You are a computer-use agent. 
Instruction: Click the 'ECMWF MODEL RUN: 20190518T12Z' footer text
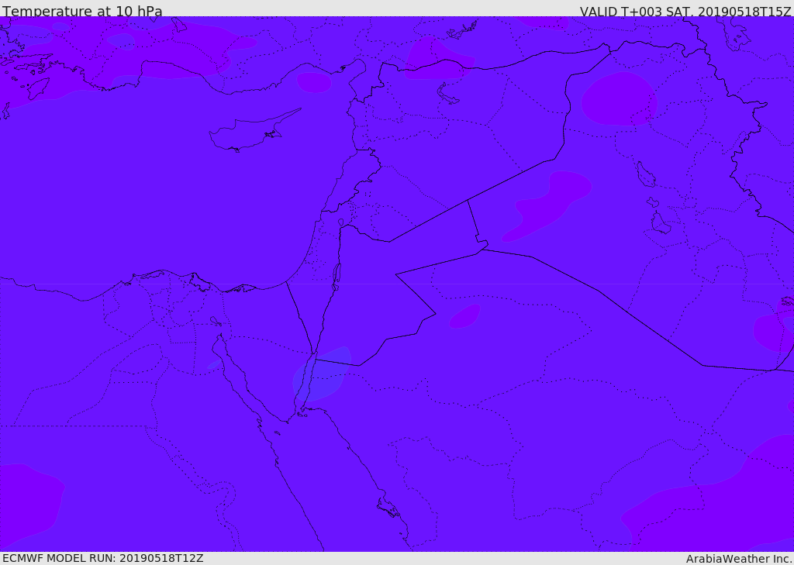click(103, 558)
